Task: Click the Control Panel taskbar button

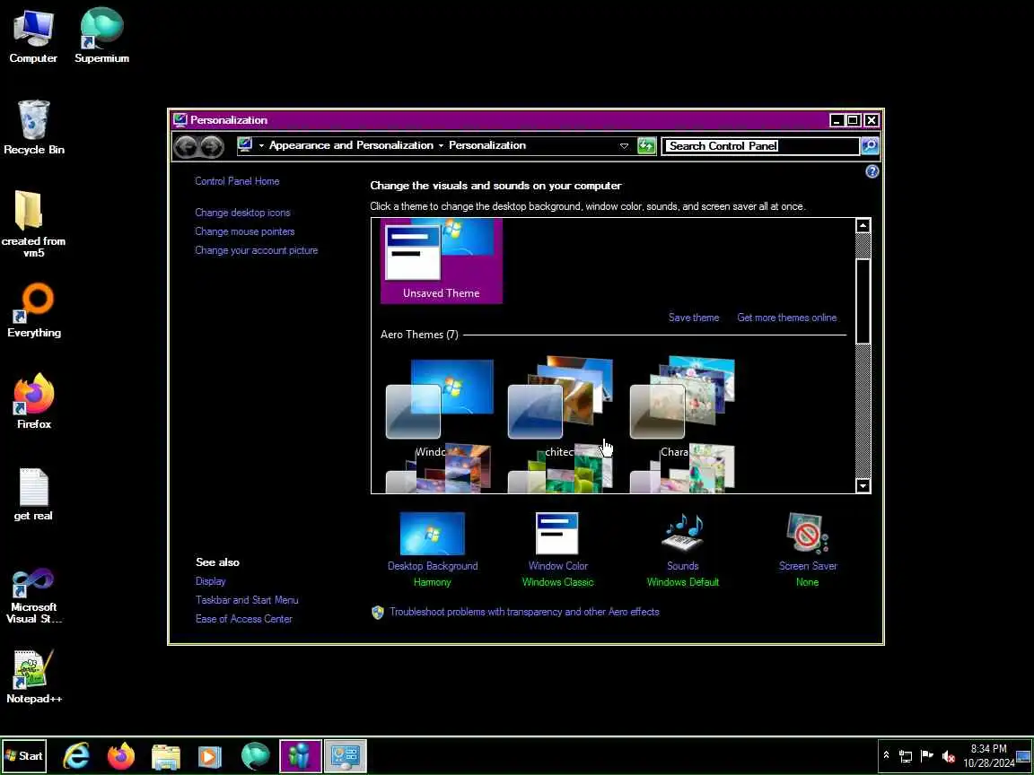Action: click(345, 756)
